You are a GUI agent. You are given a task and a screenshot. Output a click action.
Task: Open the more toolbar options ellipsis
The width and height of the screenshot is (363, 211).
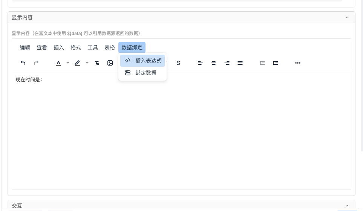(x=298, y=63)
